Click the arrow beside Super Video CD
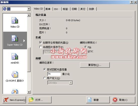The width and height of the screenshot is (138, 106). (x=24, y=41)
